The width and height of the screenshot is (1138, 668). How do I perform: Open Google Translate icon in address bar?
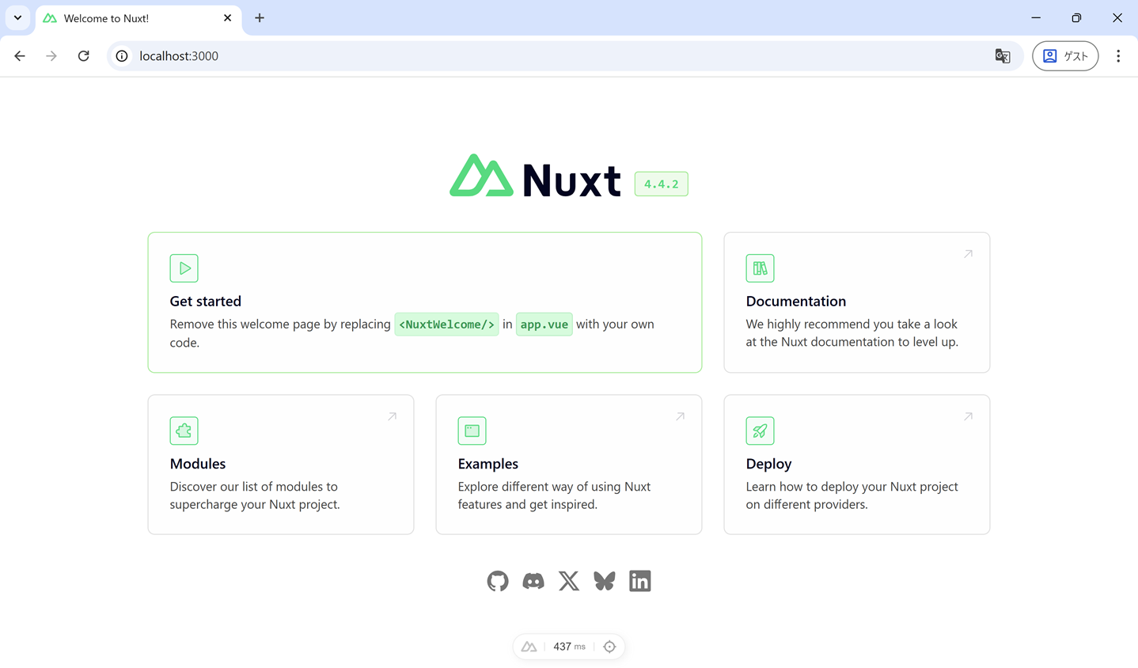1003,55
